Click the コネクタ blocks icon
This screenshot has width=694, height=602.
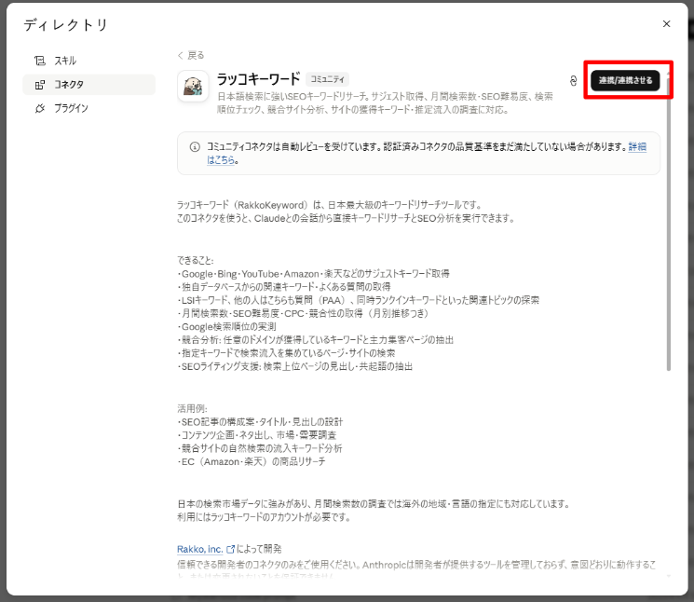40,85
